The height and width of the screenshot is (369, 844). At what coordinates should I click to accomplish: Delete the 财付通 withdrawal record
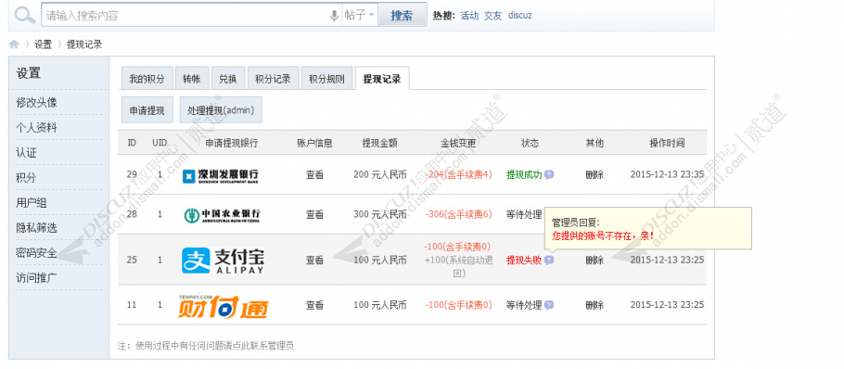tap(595, 306)
